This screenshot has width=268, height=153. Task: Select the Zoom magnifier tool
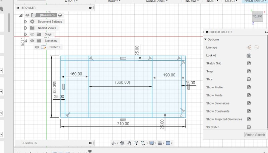[x=136, y=143]
